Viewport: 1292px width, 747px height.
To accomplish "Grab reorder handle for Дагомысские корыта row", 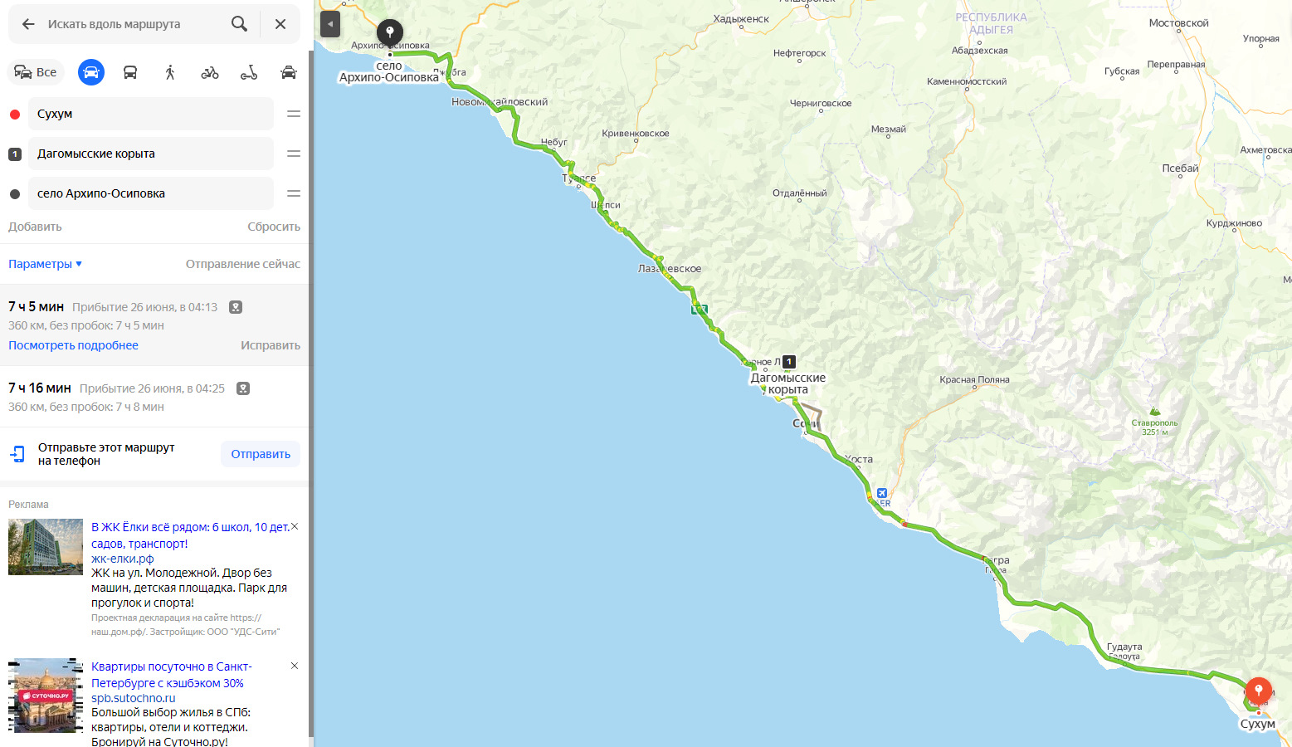I will click(294, 154).
